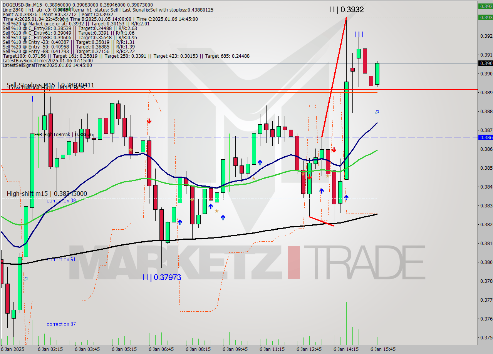Click the '6 Jan 2025' time axis label
This screenshot has width=493, height=354.
(x=13, y=349)
